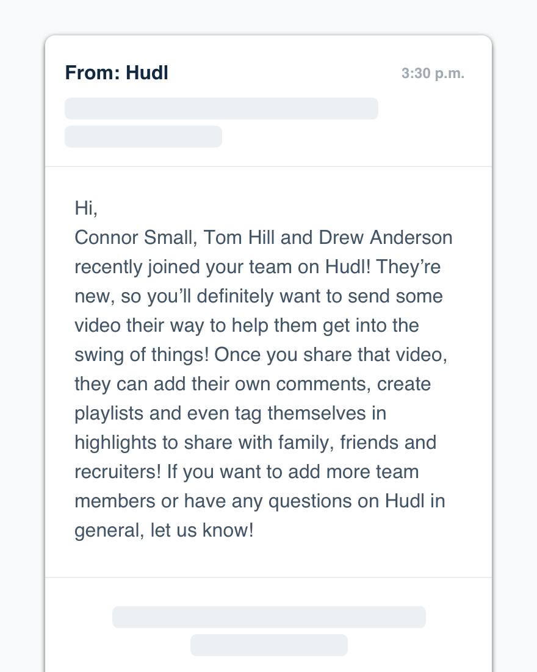Image resolution: width=537 pixels, height=672 pixels.
Task: Click the "Hi," greeting line
Action: coord(86,208)
